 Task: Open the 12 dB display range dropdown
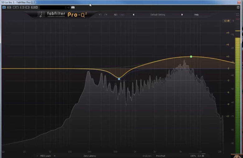pos(227,21)
